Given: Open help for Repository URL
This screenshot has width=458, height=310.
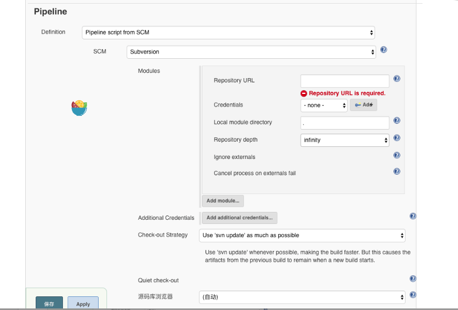Looking at the screenshot, I should (x=397, y=79).
